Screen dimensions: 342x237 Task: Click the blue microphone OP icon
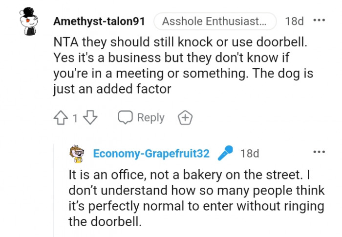[225, 153]
